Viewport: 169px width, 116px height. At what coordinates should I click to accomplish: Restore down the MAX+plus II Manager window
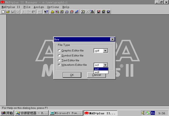161,2
